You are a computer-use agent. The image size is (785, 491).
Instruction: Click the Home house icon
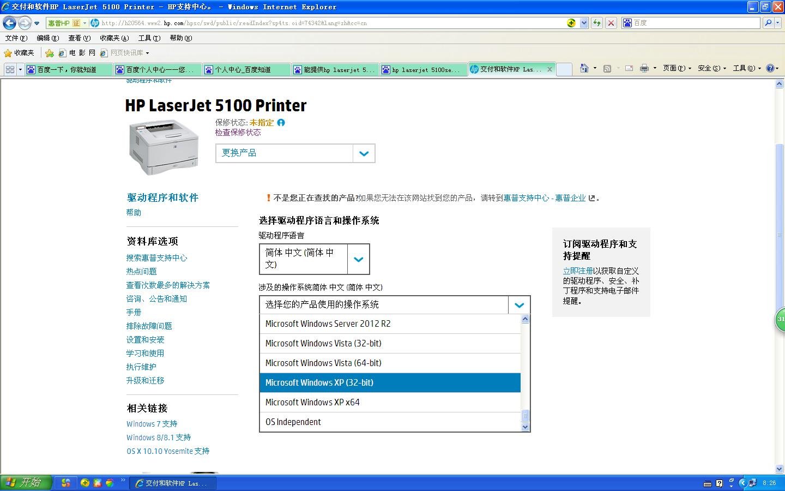pos(584,68)
